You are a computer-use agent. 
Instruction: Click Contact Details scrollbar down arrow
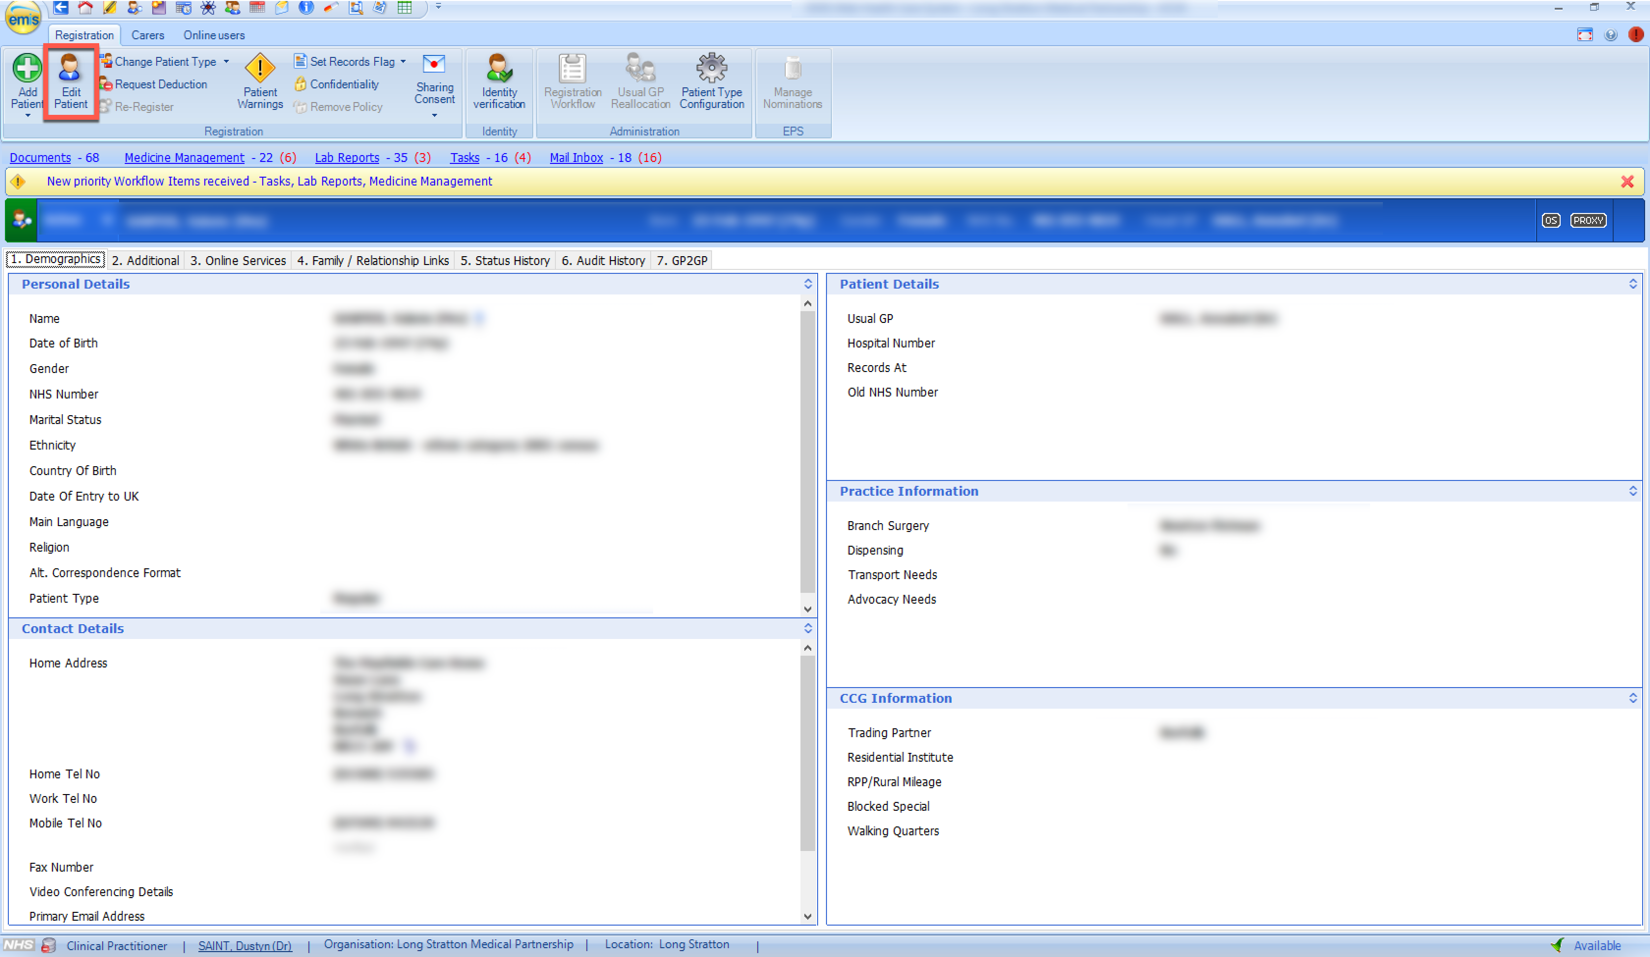pyautogui.click(x=808, y=916)
